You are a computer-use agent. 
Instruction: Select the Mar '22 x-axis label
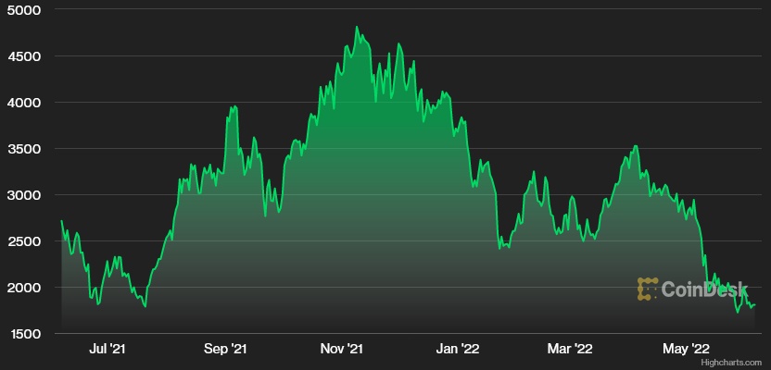tap(569, 349)
